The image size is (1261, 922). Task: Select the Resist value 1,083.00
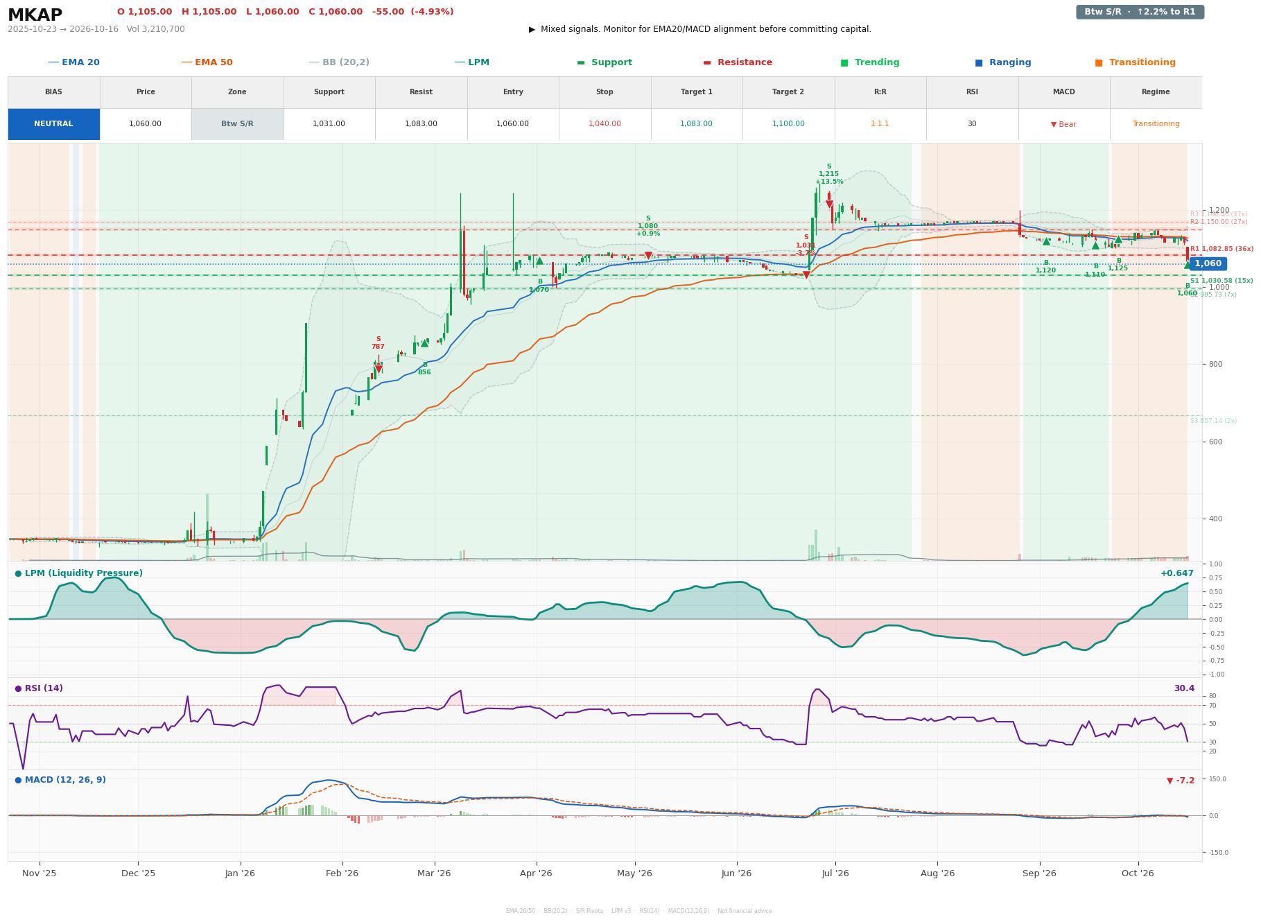coord(421,124)
